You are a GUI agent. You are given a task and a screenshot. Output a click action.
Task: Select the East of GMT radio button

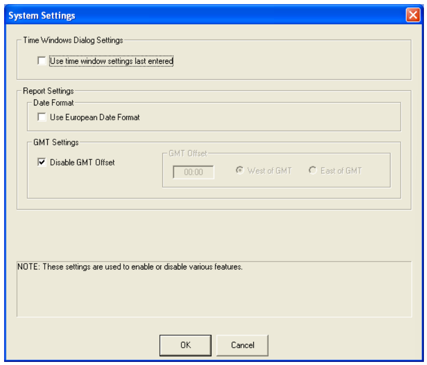(x=312, y=171)
